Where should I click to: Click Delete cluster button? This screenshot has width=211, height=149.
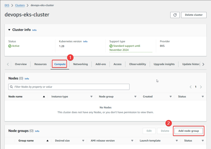click(x=194, y=15)
